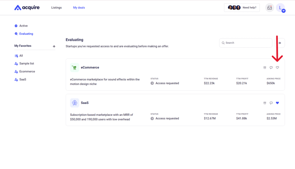Click the $650k asking price

coord(271,83)
